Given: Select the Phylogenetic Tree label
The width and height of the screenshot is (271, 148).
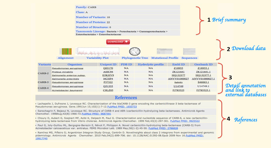Looking at the screenshot, I should click(135, 58).
